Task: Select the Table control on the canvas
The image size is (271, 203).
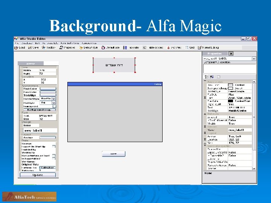Action: (115, 112)
